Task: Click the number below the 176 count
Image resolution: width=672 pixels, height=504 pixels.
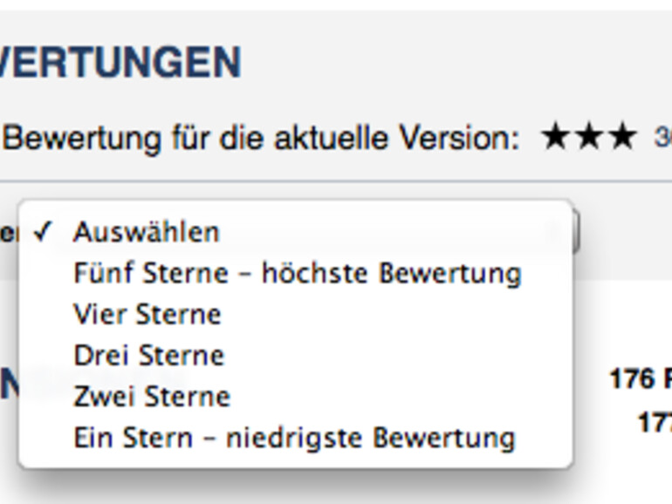Action: 655,423
